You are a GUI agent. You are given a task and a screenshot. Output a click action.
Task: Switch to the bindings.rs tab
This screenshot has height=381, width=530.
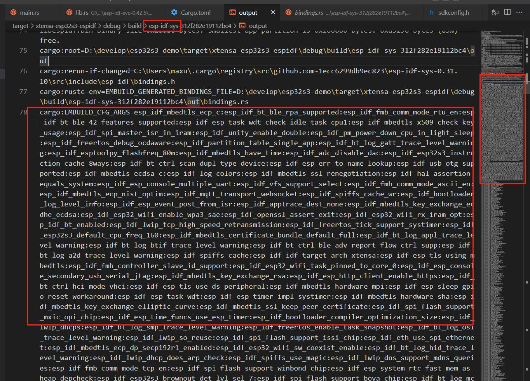pos(309,12)
